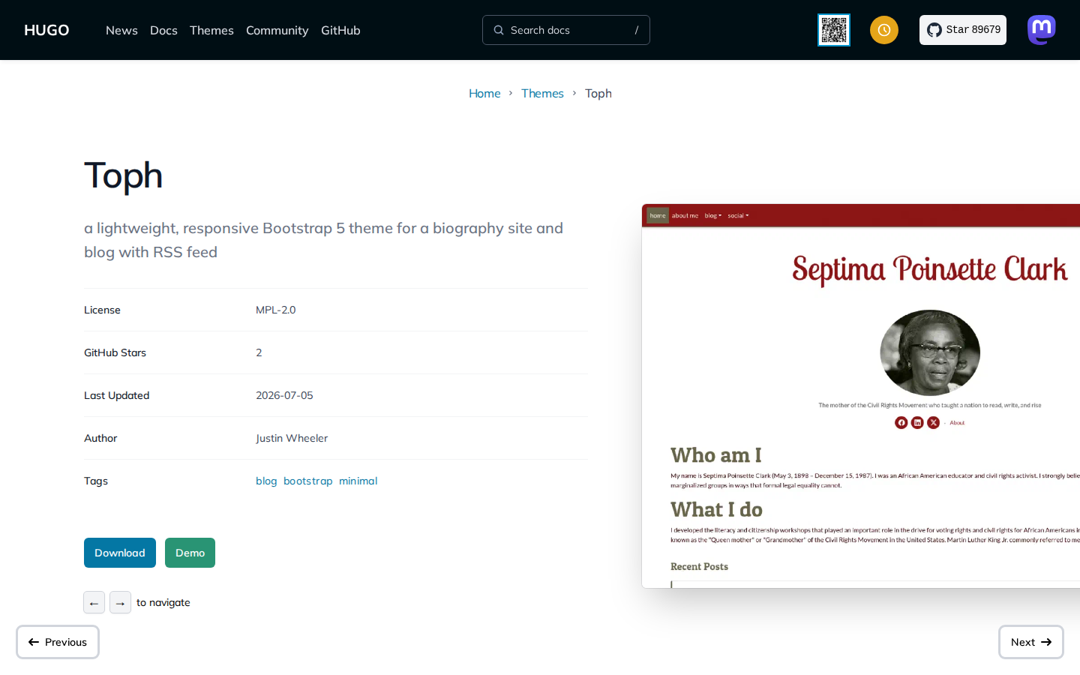Click the Last Updated label
The height and width of the screenshot is (675, 1080).
click(117, 395)
